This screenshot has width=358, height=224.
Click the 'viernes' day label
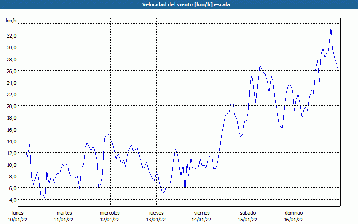pyautogui.click(x=202, y=213)
